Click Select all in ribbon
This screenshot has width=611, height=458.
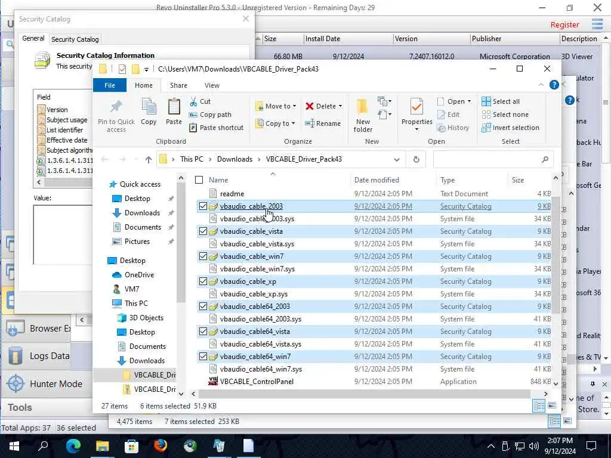click(501, 101)
